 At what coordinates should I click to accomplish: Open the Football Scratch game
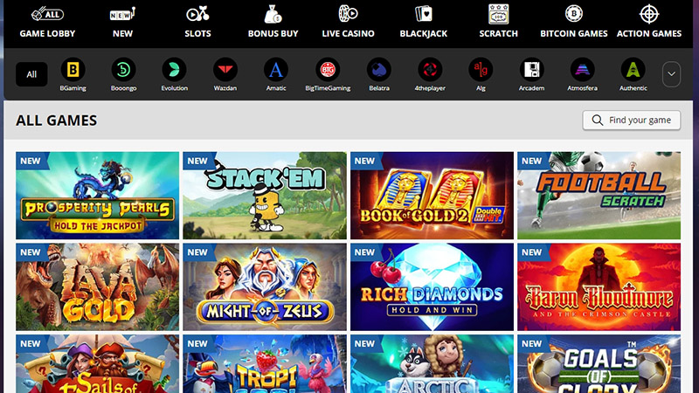pyautogui.click(x=599, y=196)
